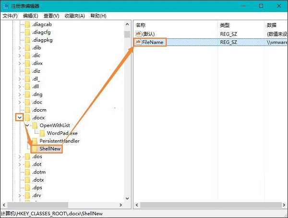Open the 收藏夹(A) menu
288x218 pixels.
click(x=74, y=16)
